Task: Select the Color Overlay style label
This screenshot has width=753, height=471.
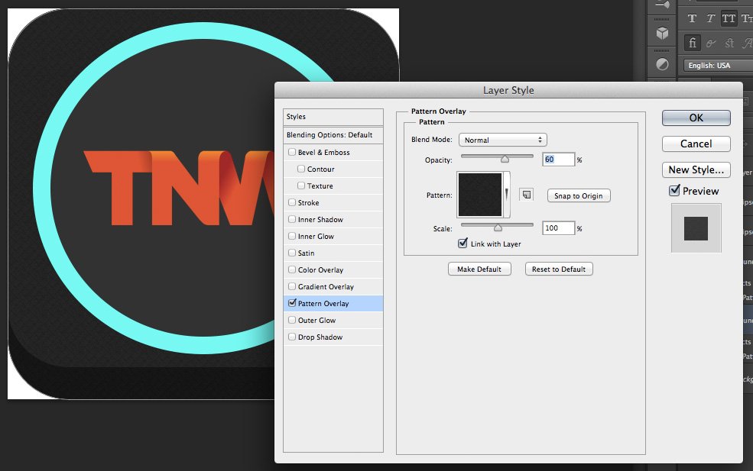Action: click(320, 270)
